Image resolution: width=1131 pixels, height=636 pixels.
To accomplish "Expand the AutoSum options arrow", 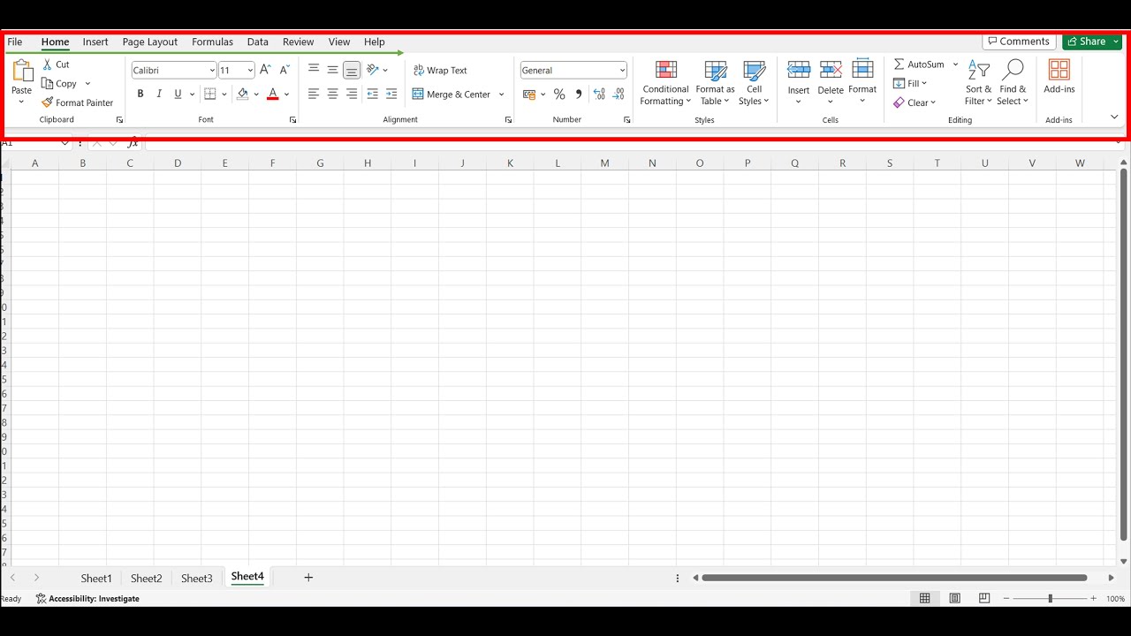I will [x=955, y=64].
